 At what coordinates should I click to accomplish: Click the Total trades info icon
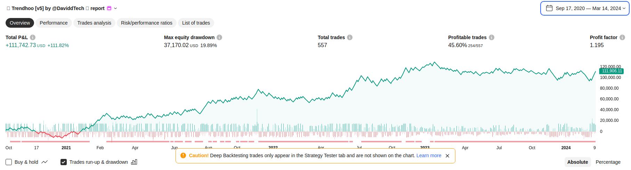tap(350, 37)
